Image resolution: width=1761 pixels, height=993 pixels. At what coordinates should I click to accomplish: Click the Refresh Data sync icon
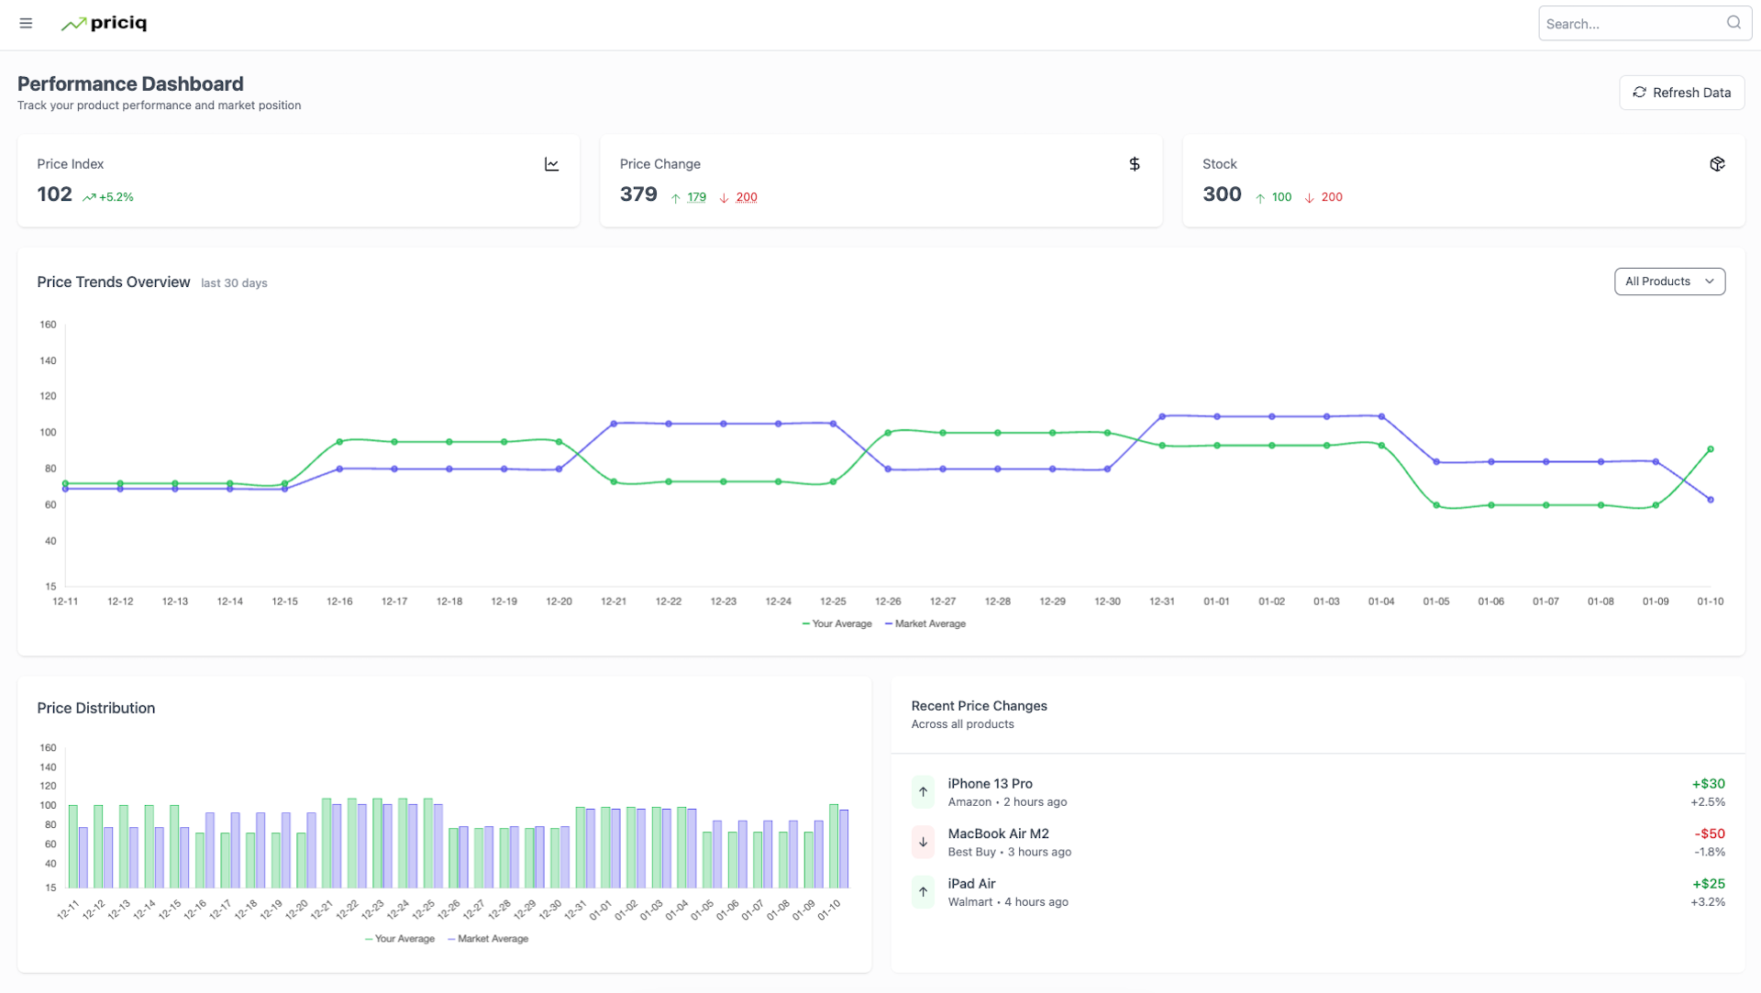(x=1640, y=92)
